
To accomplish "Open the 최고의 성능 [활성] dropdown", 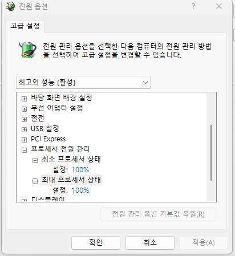I will (83, 83).
